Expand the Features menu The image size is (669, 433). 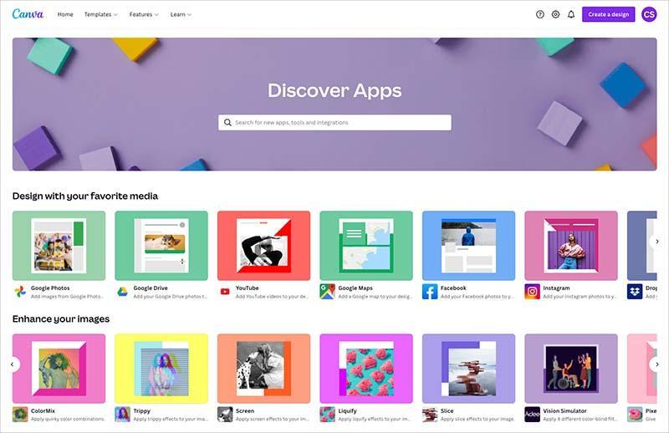pos(144,14)
